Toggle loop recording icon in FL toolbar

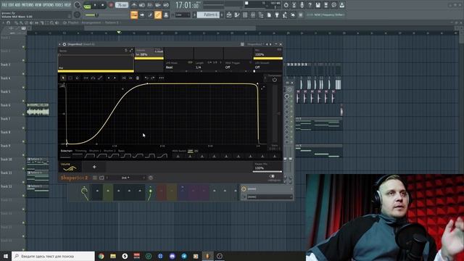coord(166,5)
